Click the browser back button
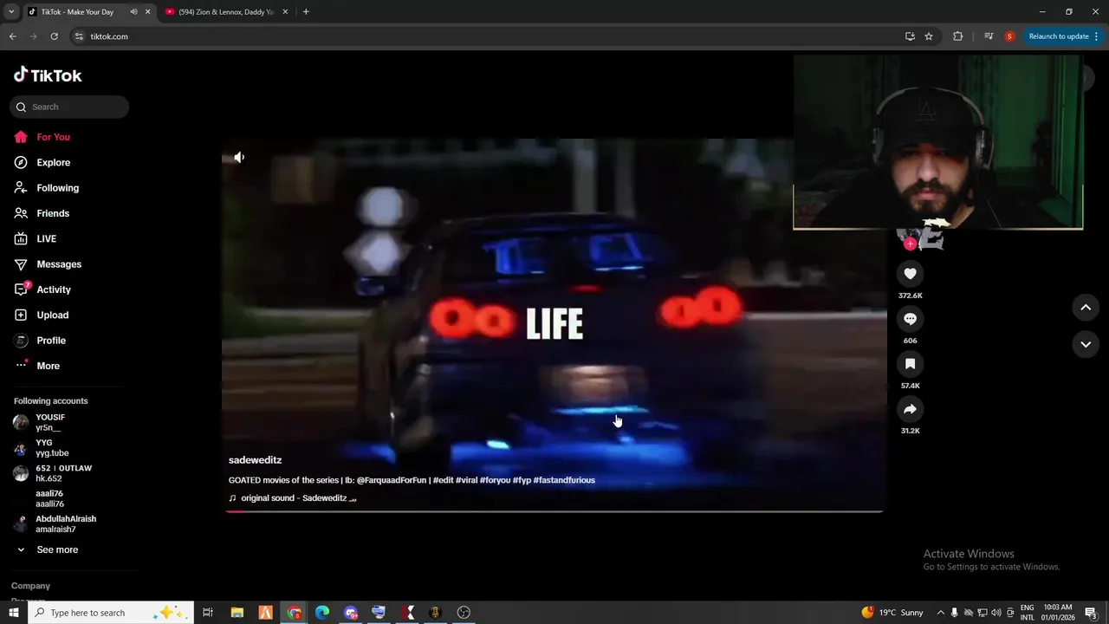The height and width of the screenshot is (624, 1109). [12, 36]
